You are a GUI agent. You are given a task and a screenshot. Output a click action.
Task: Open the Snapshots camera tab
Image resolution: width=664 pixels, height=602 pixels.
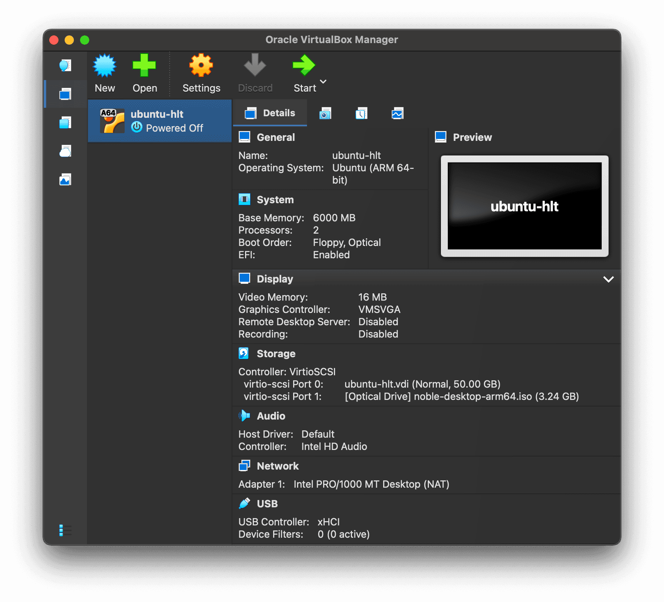click(x=325, y=114)
